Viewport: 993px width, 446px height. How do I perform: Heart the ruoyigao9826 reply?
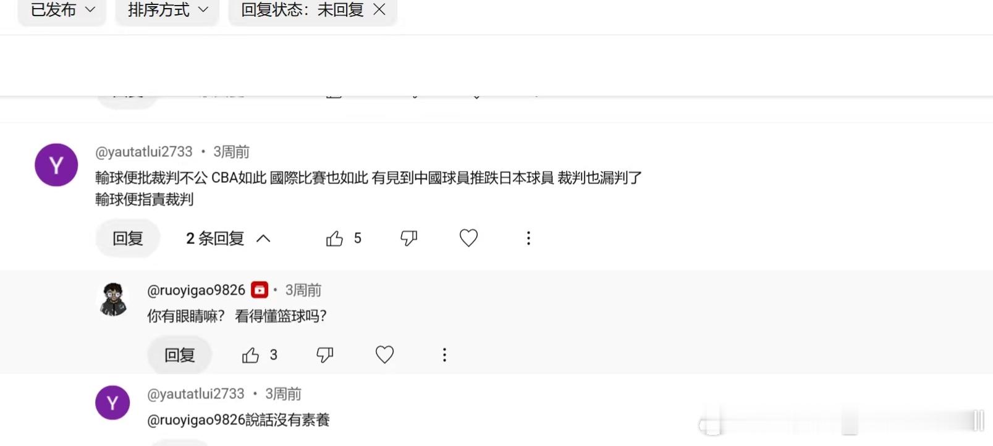pyautogui.click(x=384, y=355)
